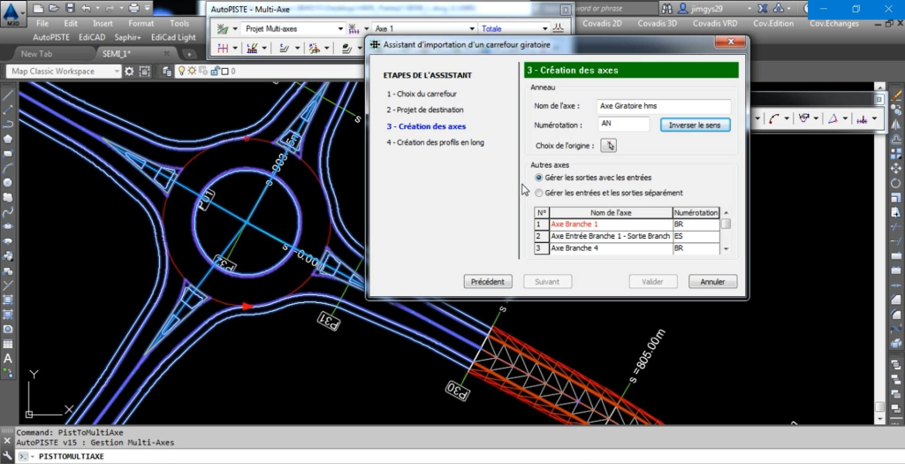Select the Multiline Text 'A' tool

pyautogui.click(x=8, y=359)
